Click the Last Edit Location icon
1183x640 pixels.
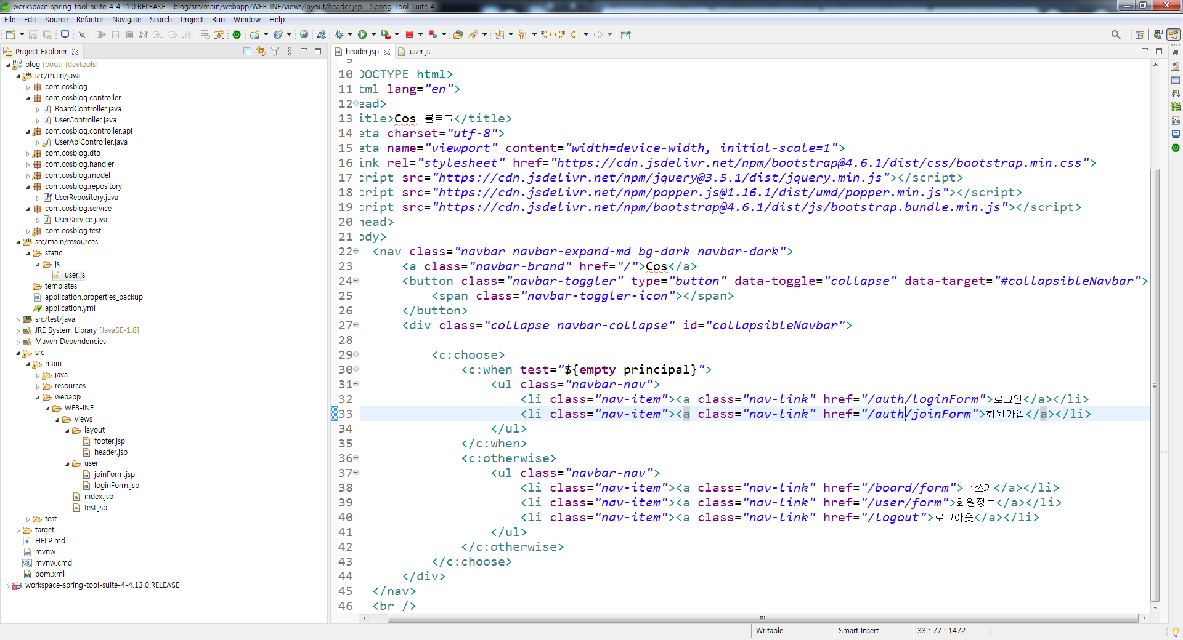coord(546,34)
